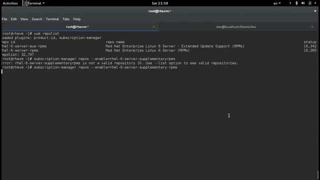This screenshot has width=320, height=180.
Task: Open the en input language dropdown
Action: pos(277,3)
